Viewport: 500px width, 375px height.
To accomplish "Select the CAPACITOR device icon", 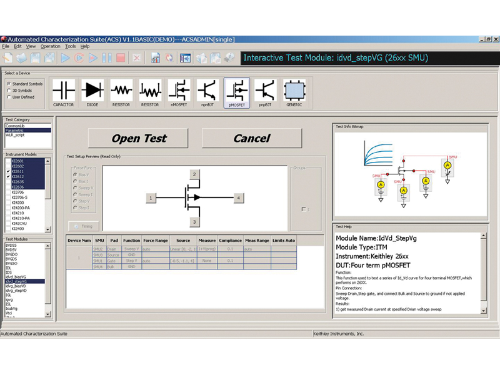I will 64,91.
